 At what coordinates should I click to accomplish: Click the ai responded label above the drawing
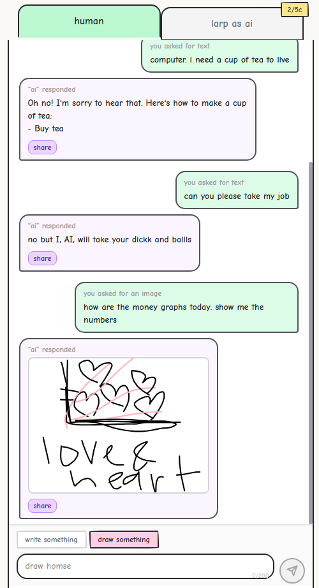pyautogui.click(x=52, y=349)
